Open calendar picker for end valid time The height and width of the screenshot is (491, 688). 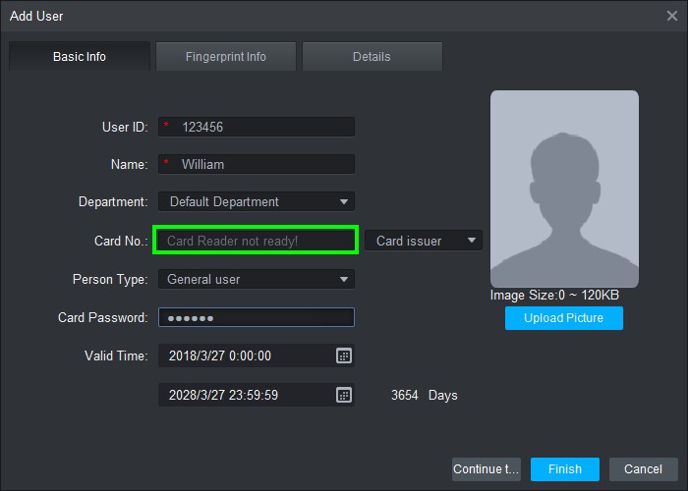tap(343, 395)
